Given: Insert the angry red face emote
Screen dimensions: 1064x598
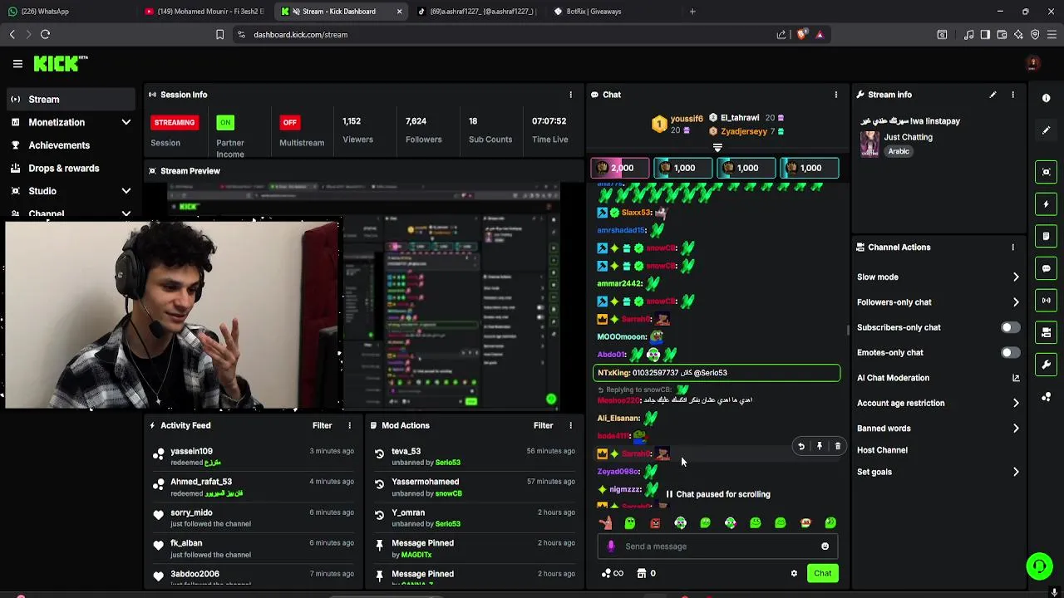Looking at the screenshot, I should pyautogui.click(x=655, y=523).
